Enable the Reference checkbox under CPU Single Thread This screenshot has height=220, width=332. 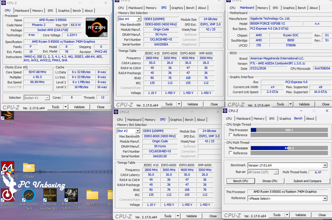[231, 135]
